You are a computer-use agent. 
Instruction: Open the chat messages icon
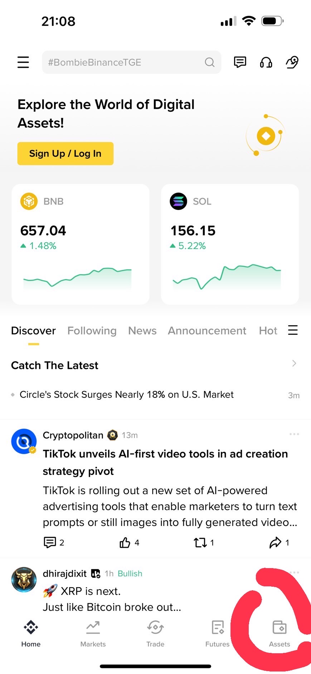point(240,62)
